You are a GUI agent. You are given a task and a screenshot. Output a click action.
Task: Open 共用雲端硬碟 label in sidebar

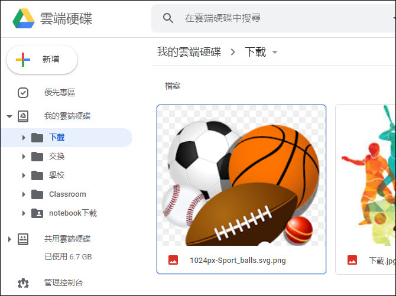pyautogui.click(x=67, y=239)
